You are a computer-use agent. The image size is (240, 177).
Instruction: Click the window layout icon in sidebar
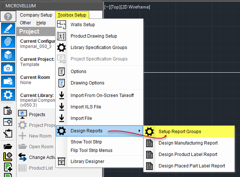8,122
